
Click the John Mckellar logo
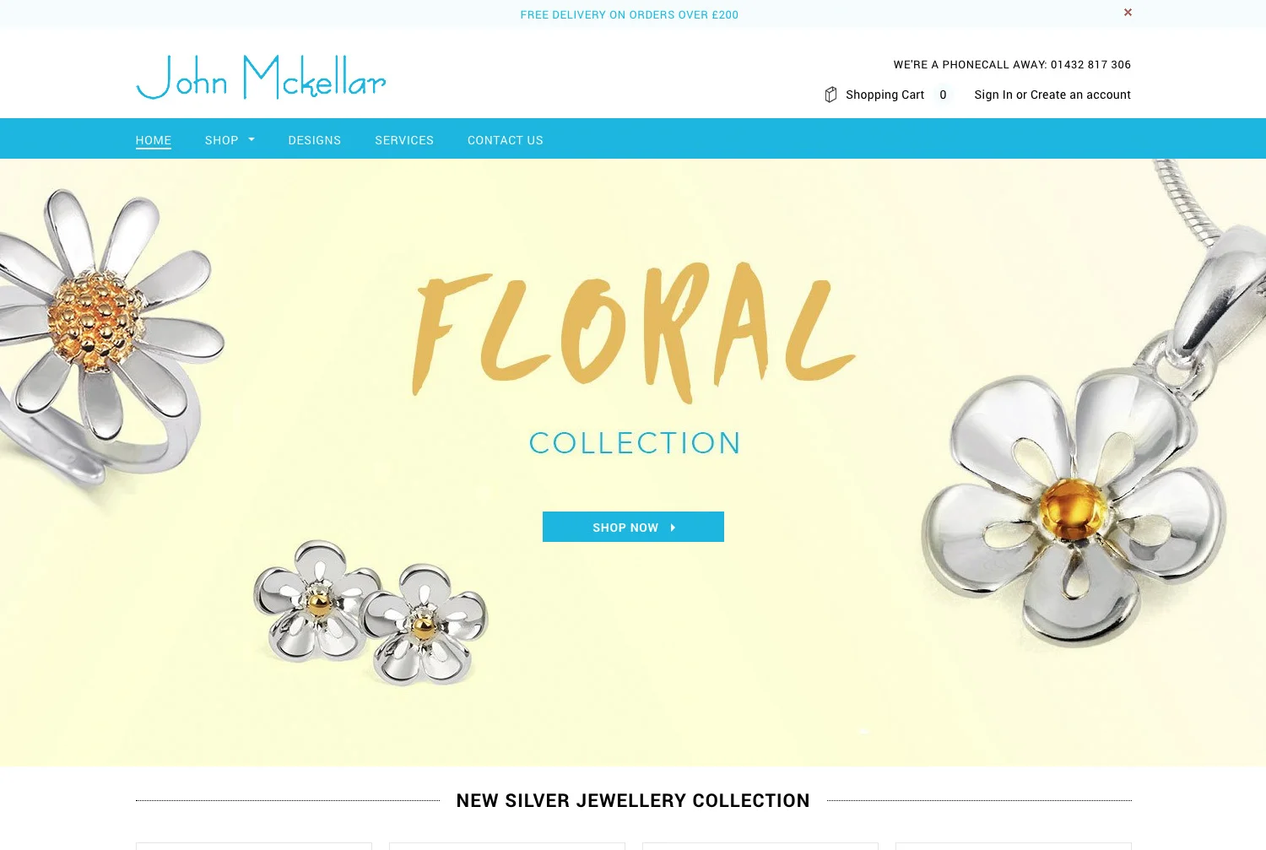[261, 77]
